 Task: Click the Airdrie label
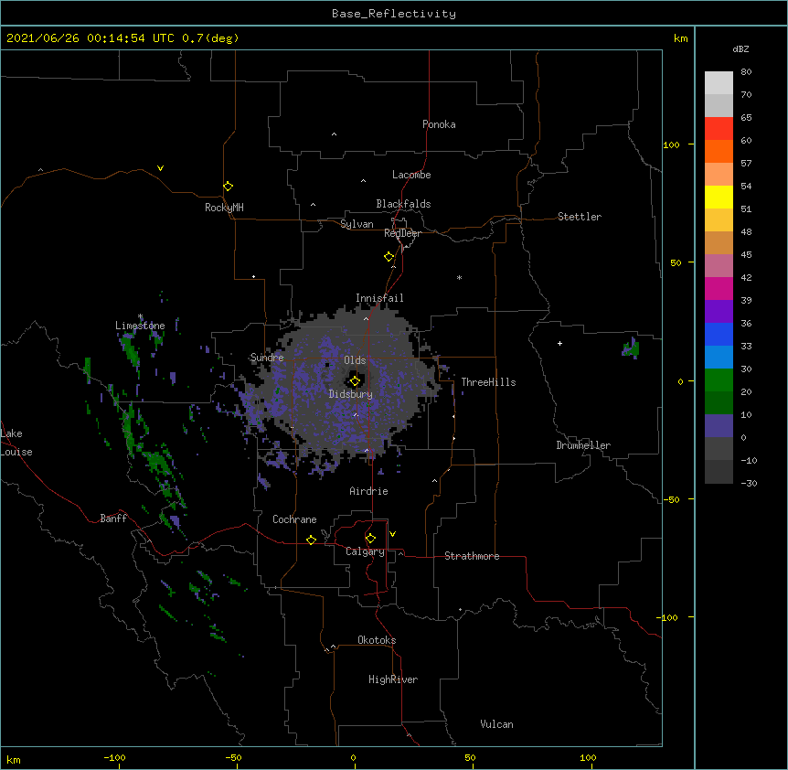[x=368, y=491]
